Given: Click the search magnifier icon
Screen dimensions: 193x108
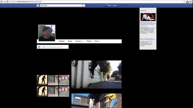Looking at the screenshot, I should pos(83,5).
